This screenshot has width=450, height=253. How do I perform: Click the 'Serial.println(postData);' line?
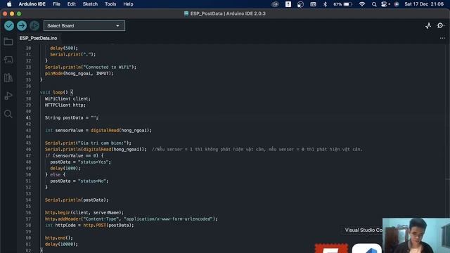point(77,200)
